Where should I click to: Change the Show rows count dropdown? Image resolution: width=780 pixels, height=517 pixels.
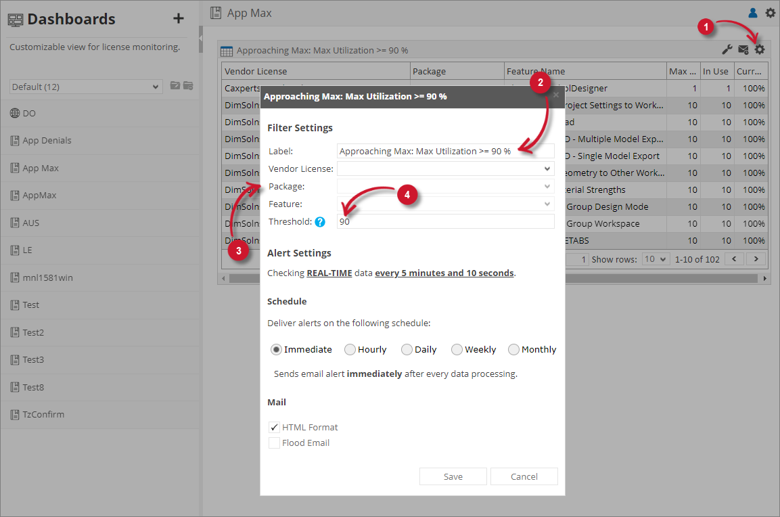pyautogui.click(x=655, y=259)
